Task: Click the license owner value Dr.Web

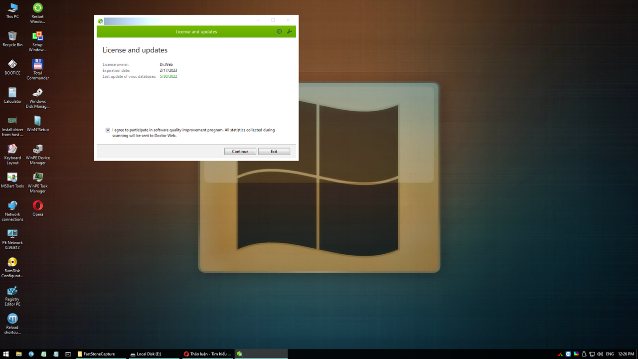Action: pyautogui.click(x=166, y=64)
